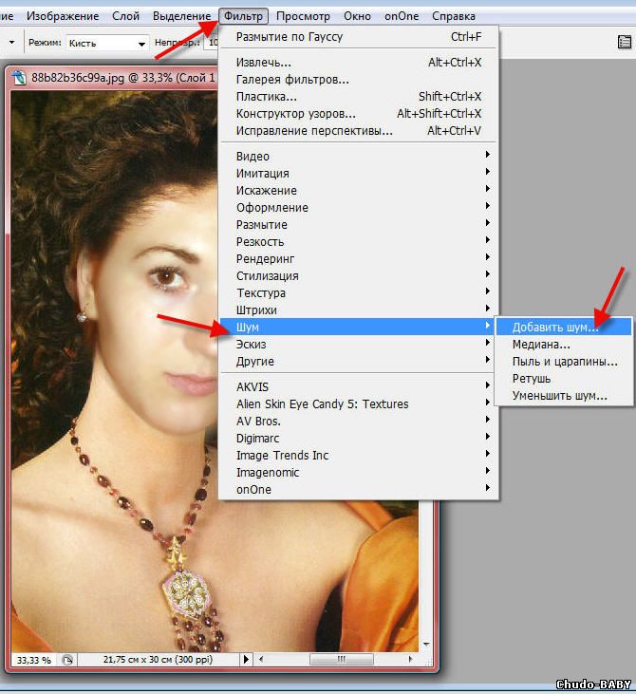Expand the Image Trends Inc submenu
This screenshot has width=636, height=694.
[x=359, y=456]
